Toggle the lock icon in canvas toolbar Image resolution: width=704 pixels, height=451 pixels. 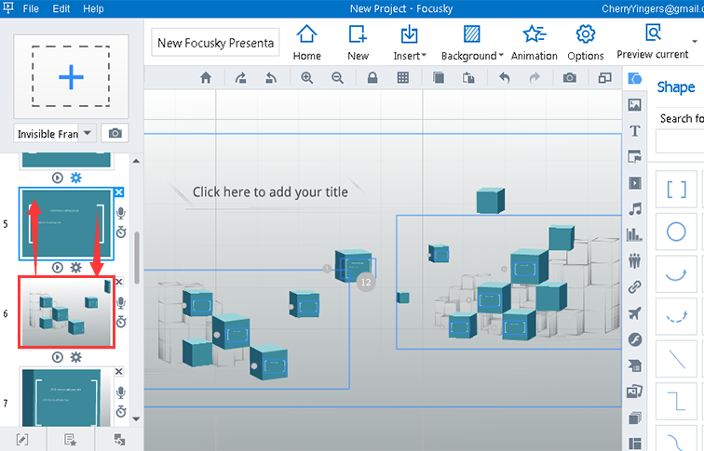[x=372, y=78]
